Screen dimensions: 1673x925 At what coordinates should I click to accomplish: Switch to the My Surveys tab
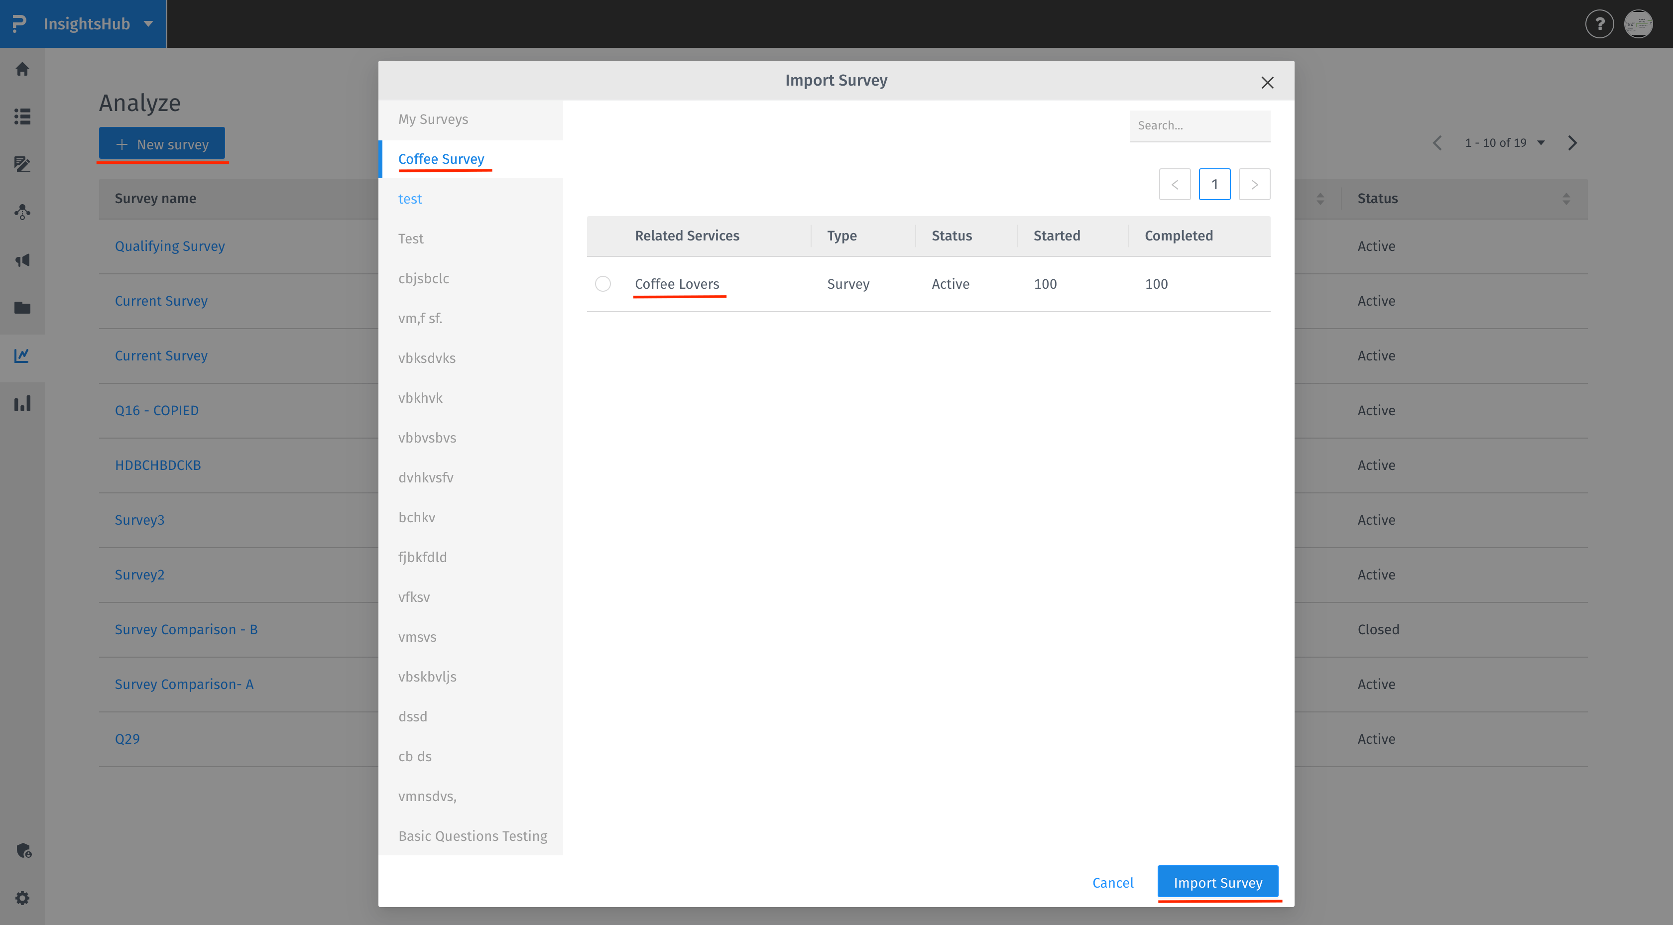[433, 119]
